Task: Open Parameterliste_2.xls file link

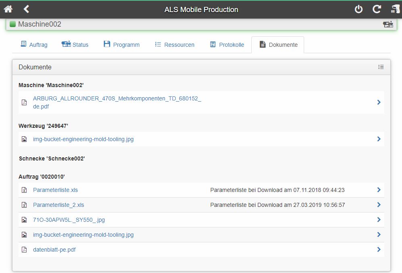Action: pos(58,205)
